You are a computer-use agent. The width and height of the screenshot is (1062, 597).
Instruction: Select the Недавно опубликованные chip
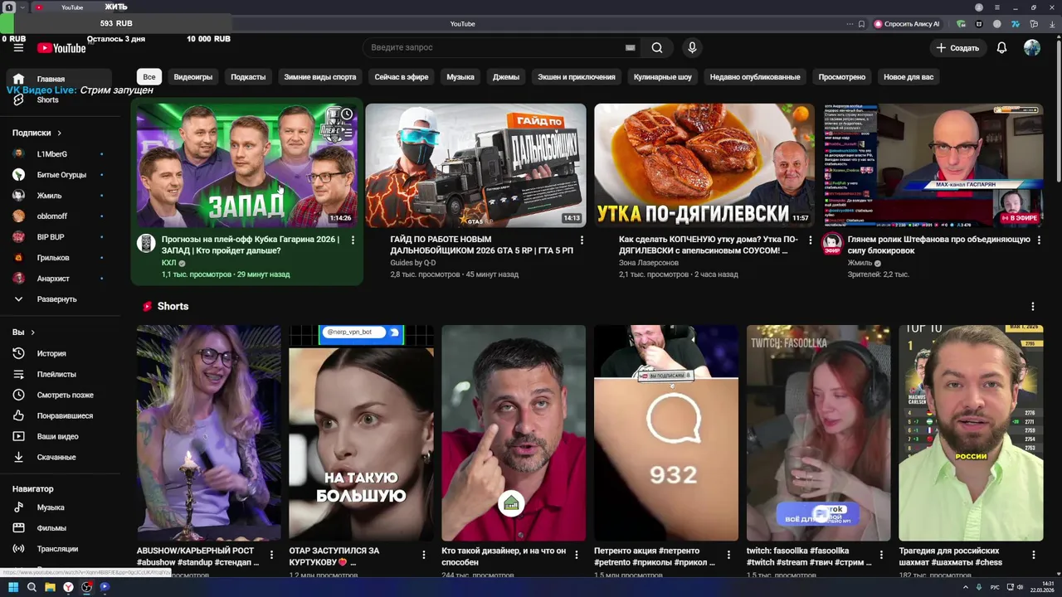755,77
